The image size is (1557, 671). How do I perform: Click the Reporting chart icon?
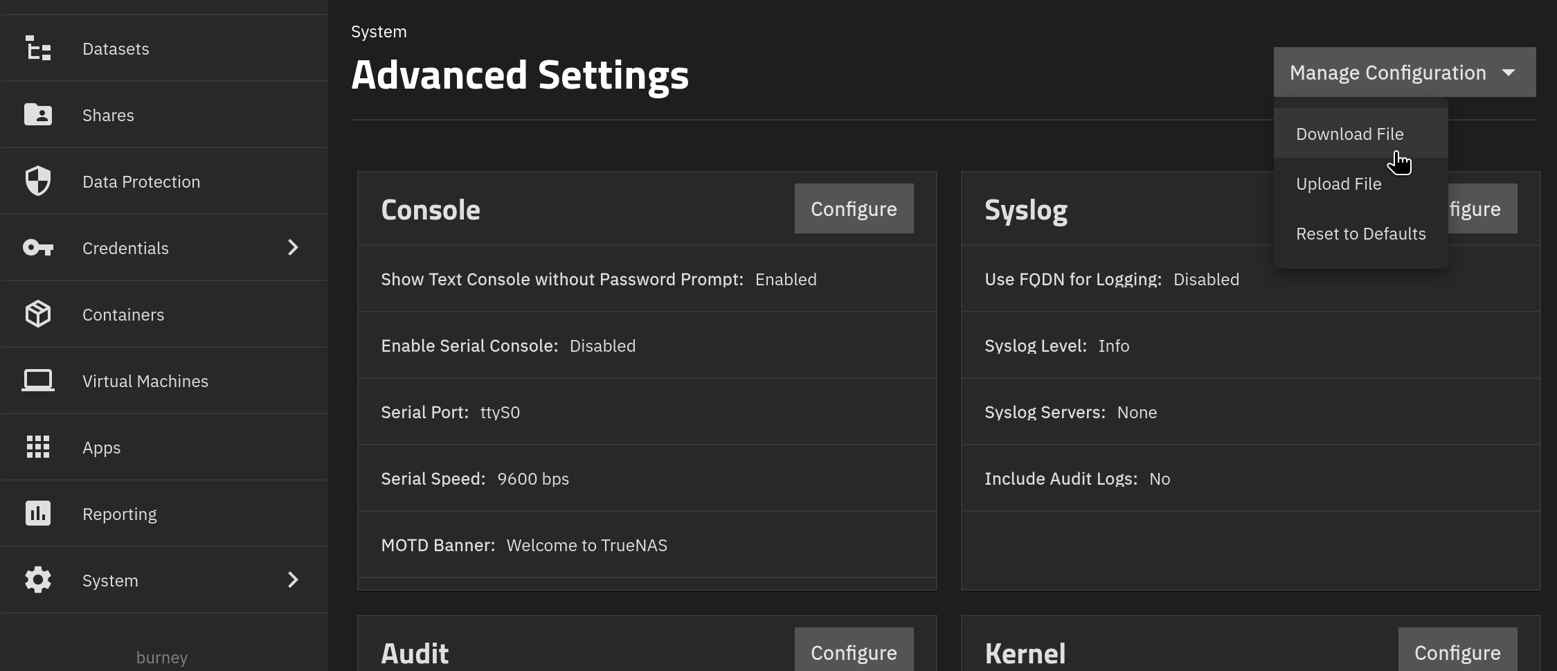pos(38,513)
